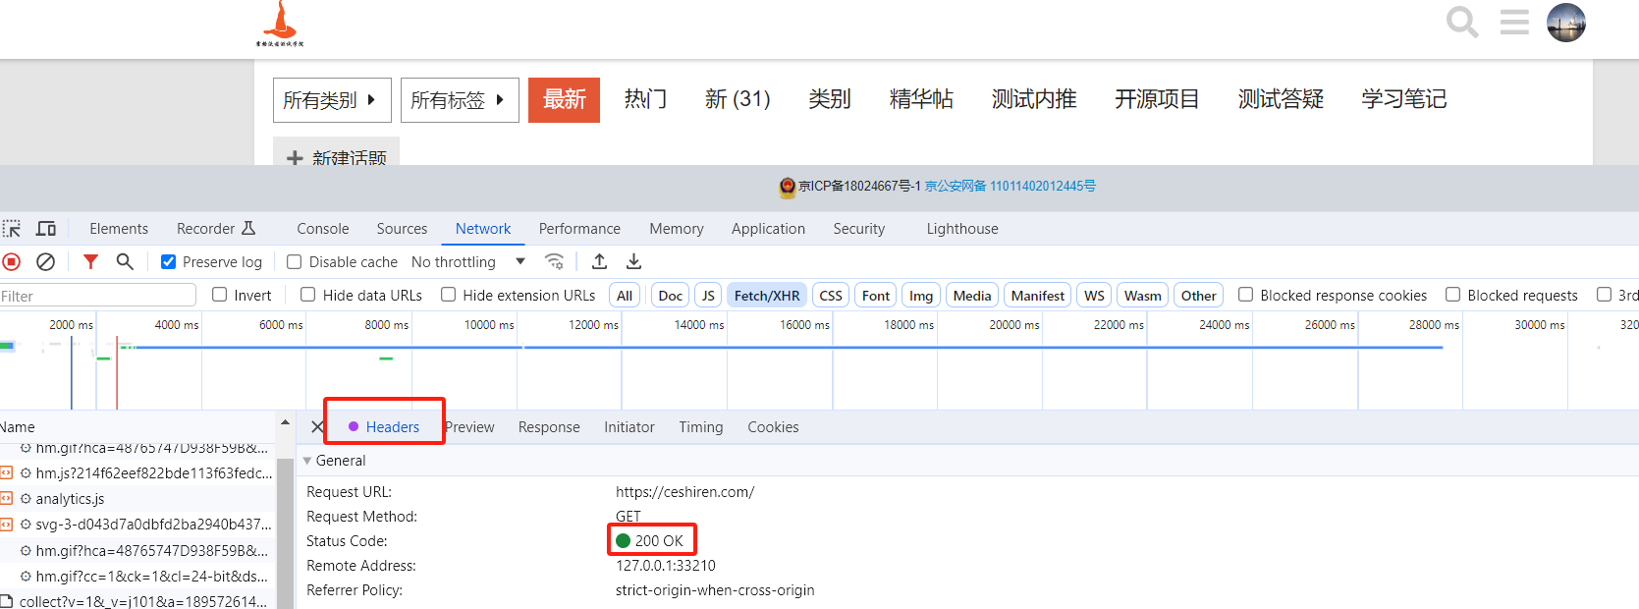Toggle Preserve log checkbox
The image size is (1639, 609).
tap(168, 262)
